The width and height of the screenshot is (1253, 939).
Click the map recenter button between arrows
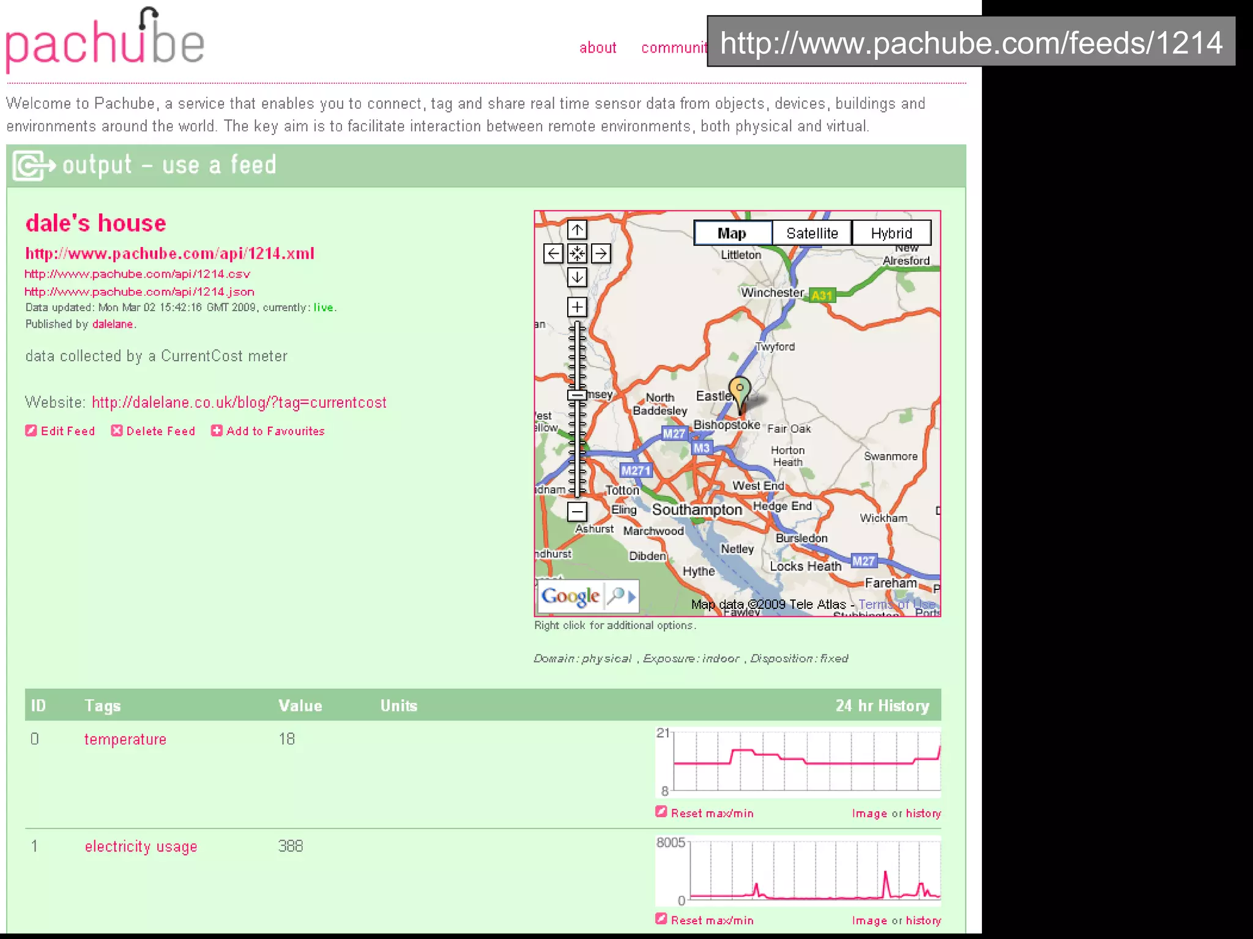click(x=577, y=253)
